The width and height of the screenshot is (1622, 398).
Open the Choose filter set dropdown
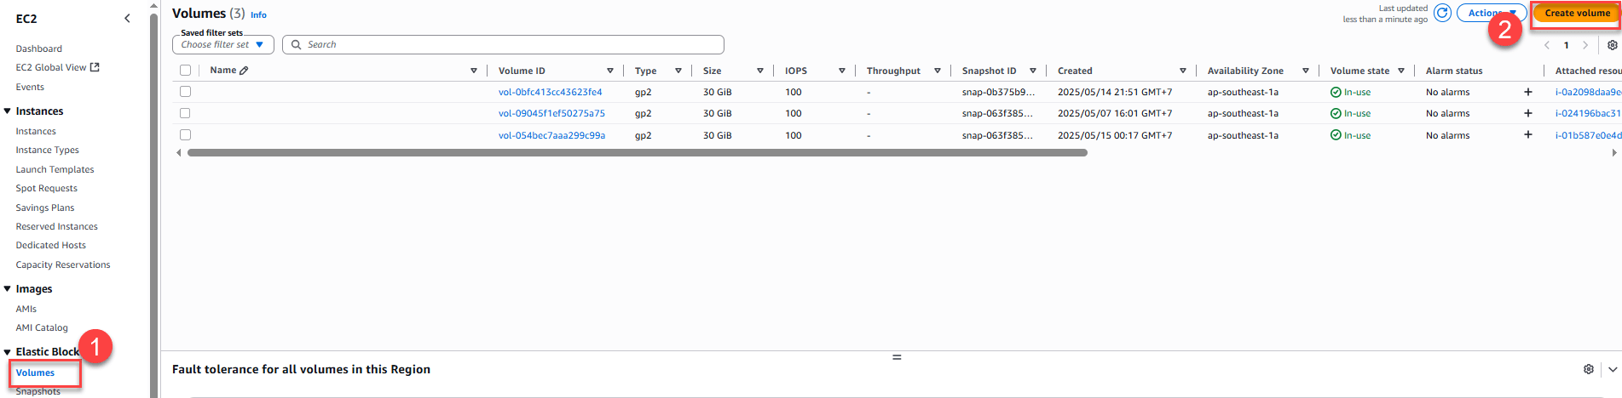pos(222,44)
